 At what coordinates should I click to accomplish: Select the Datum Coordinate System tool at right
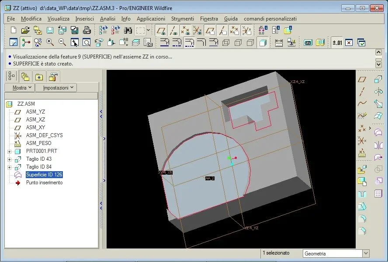pos(362,141)
